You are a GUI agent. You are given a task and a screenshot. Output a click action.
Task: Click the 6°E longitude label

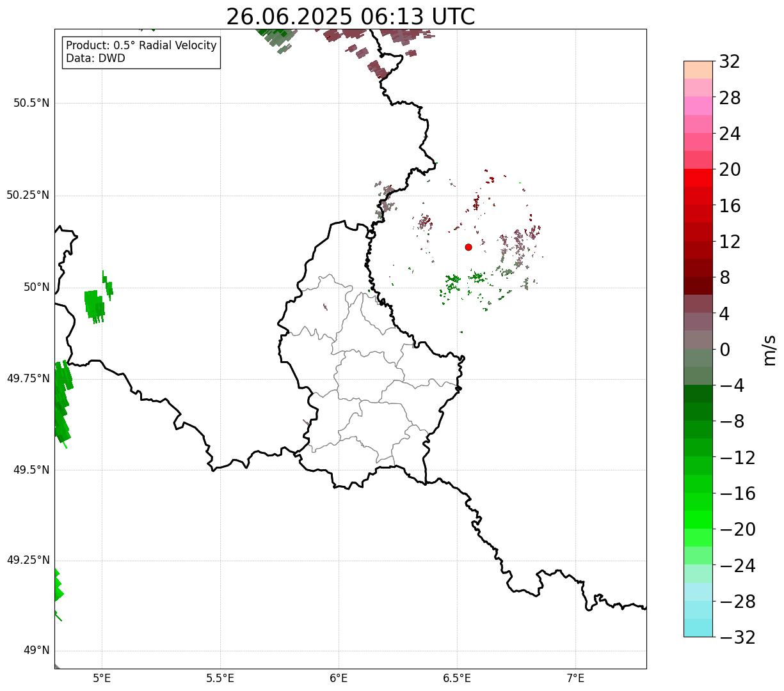[339, 678]
